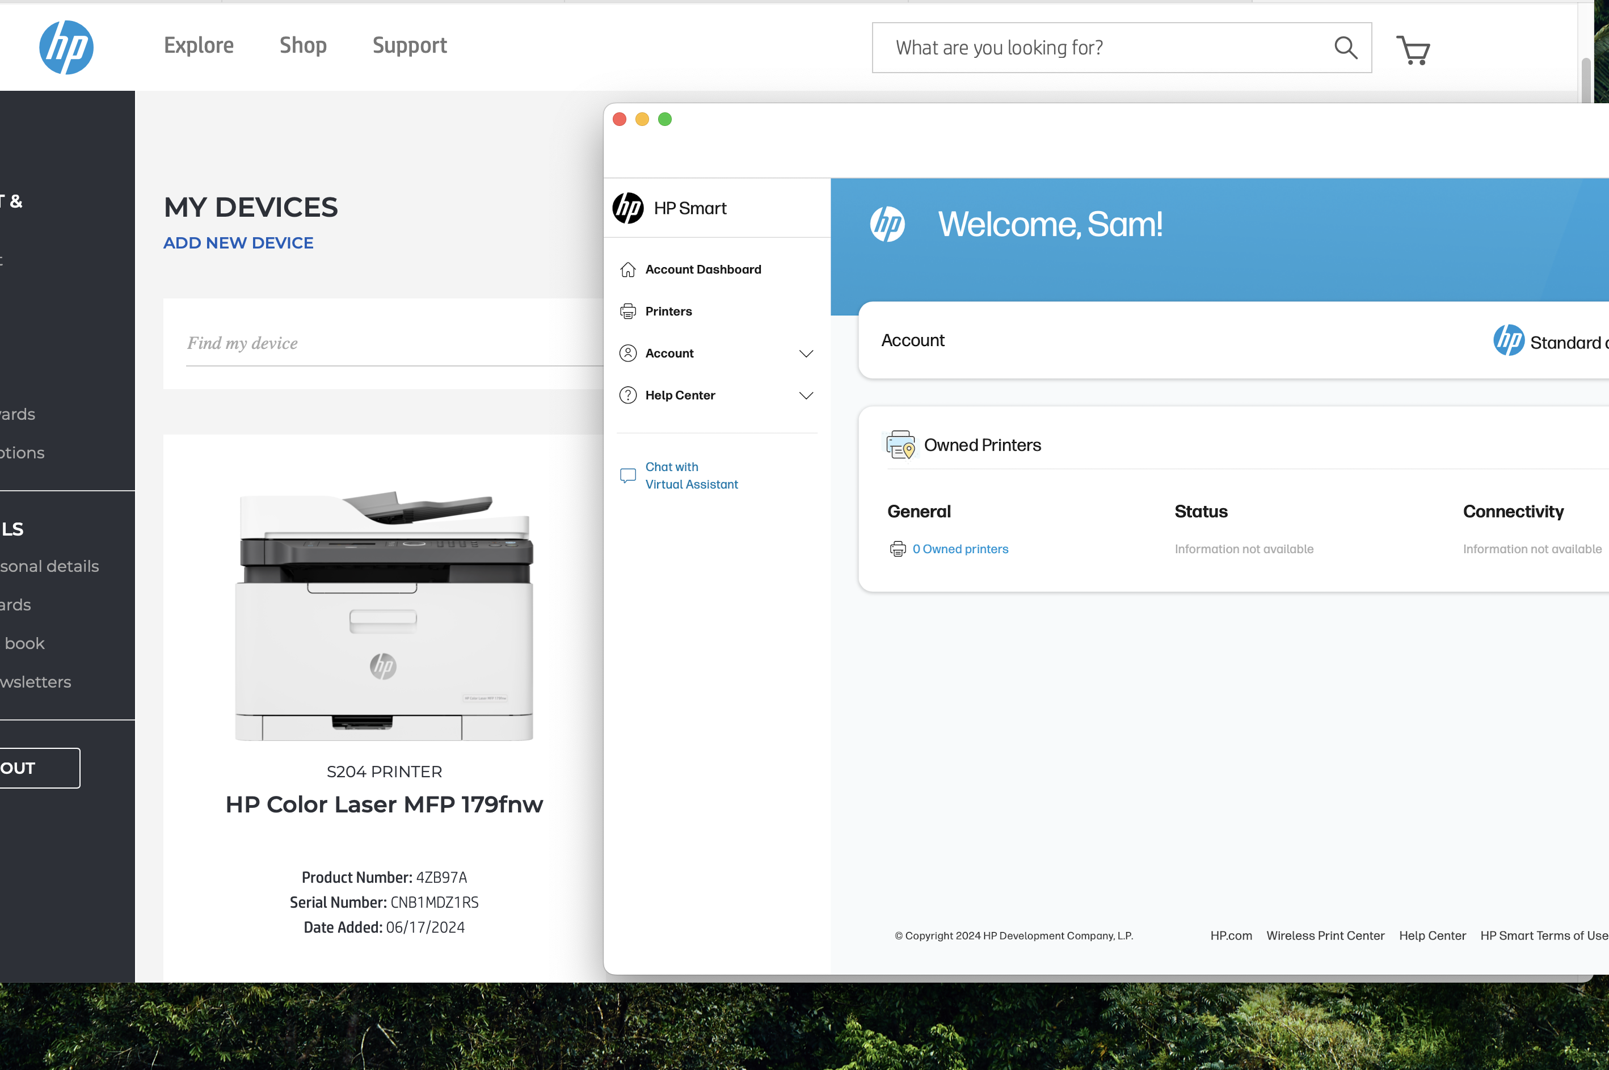Viewport: 1609px width, 1070px height.
Task: Click the copyright 2024 HP Development text
Action: pyautogui.click(x=1013, y=936)
